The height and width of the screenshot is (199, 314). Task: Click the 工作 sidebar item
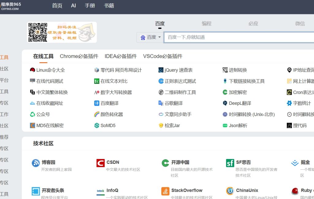(x=4, y=114)
